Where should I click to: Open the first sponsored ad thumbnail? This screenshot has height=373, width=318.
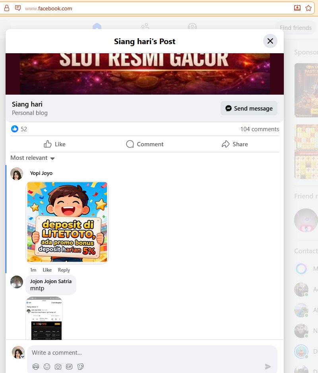pyautogui.click(x=306, y=90)
